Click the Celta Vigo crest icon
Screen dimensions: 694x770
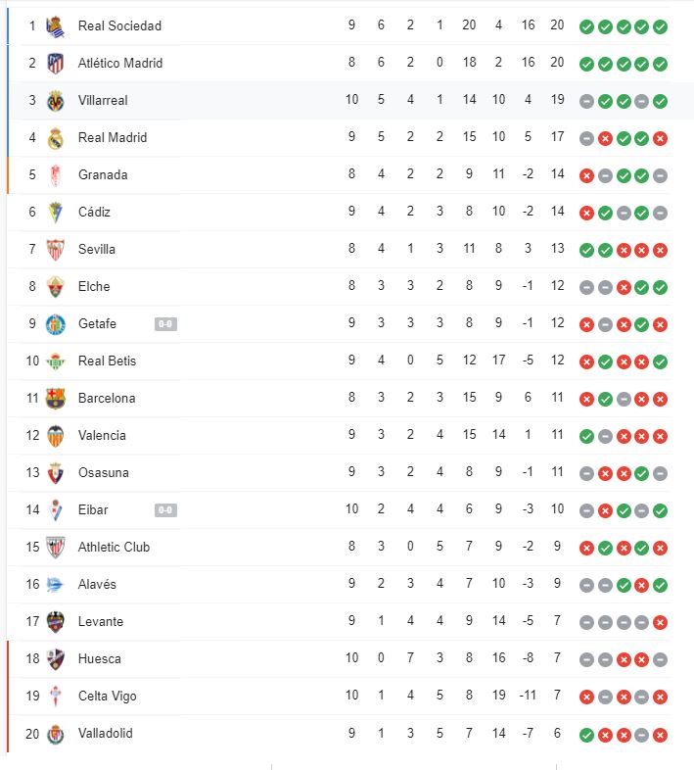click(x=55, y=697)
